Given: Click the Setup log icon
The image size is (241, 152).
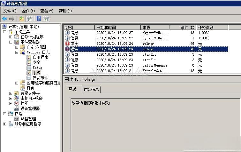Looking at the screenshot, I should click(x=29, y=68).
